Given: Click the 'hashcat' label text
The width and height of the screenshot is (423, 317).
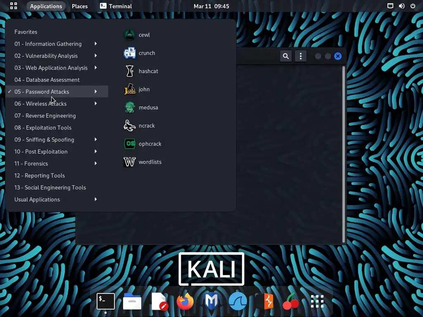Looking at the screenshot, I should click(148, 71).
